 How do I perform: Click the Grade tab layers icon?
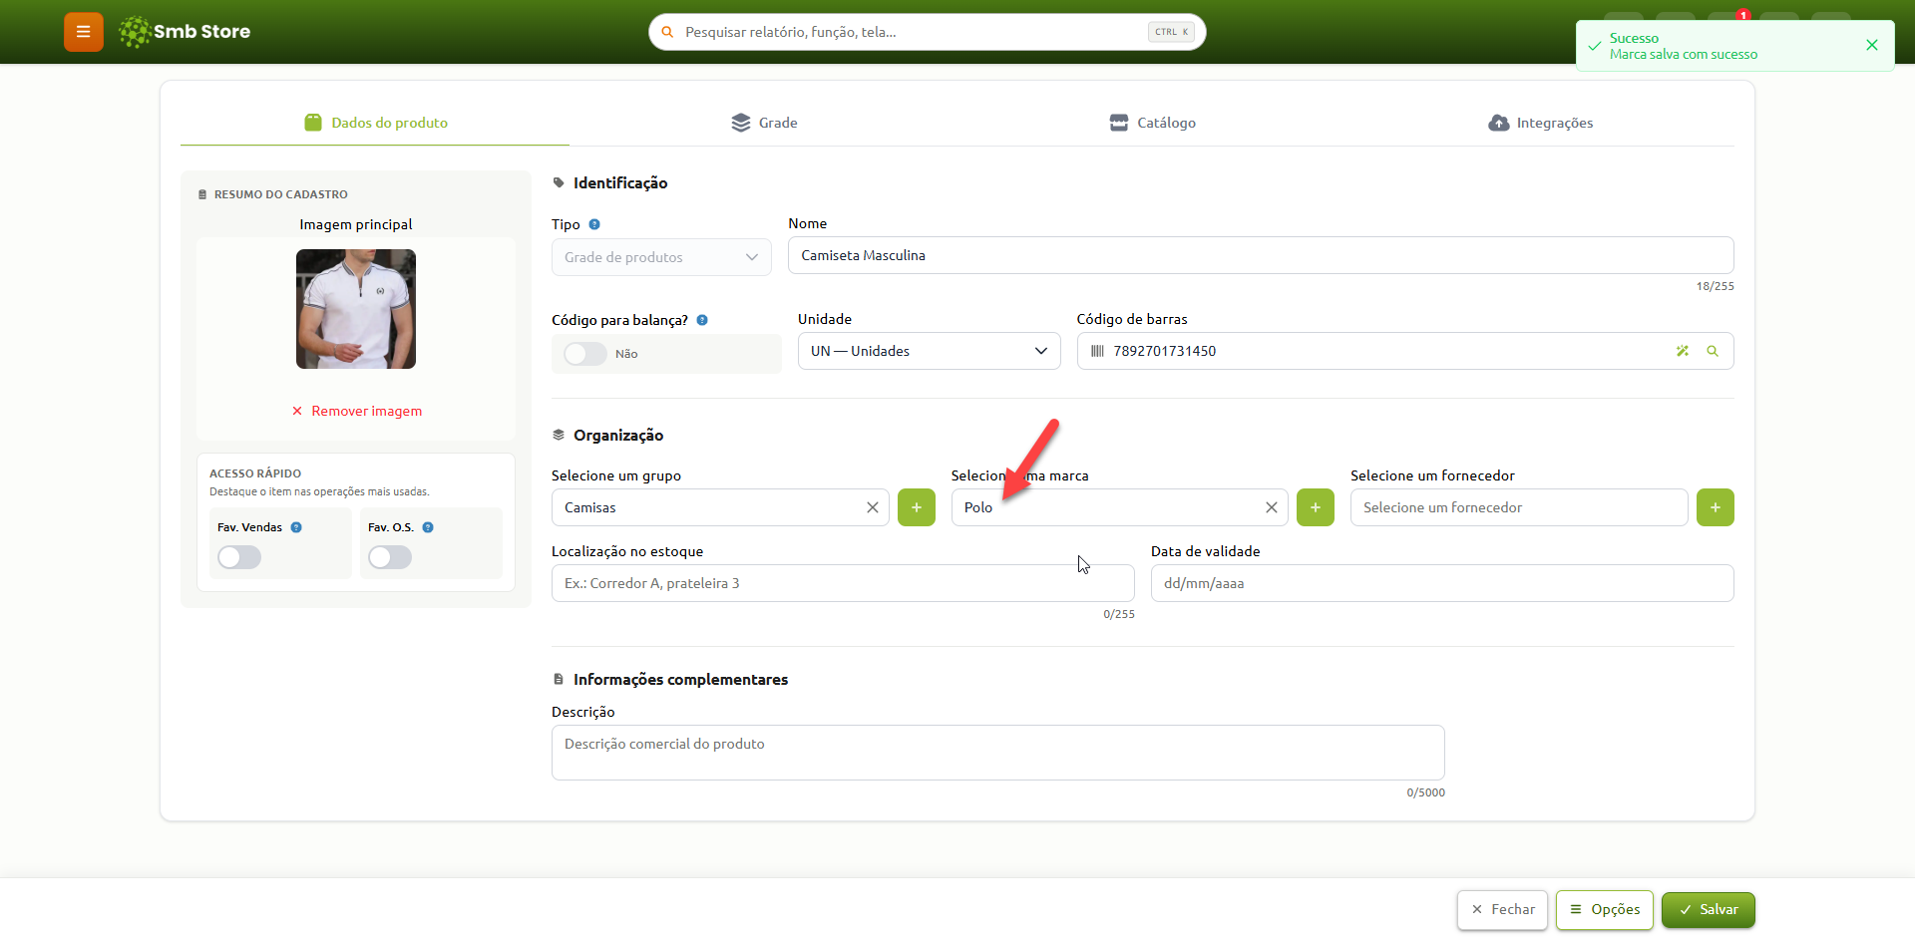[740, 123]
